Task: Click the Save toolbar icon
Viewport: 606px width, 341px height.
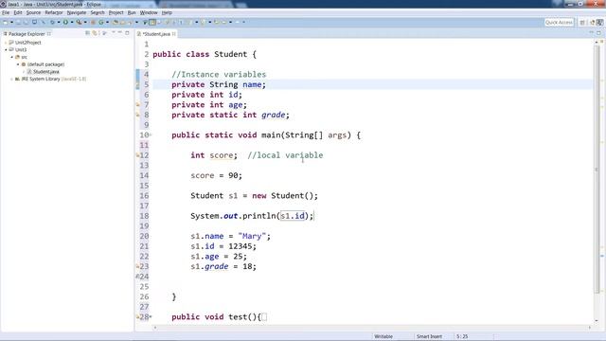Action: click(x=19, y=23)
